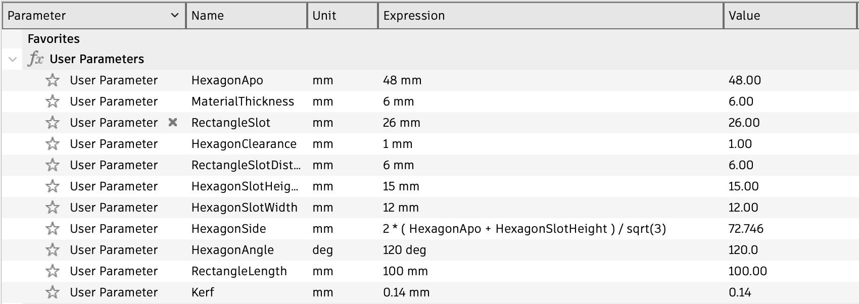
Task: Click the star beside RectangleSlot row
Action: coord(53,123)
